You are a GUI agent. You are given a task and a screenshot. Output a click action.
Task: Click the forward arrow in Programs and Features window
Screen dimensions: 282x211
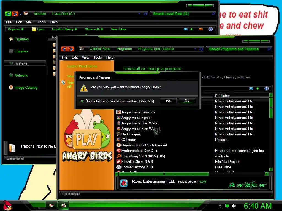click(x=71, y=49)
